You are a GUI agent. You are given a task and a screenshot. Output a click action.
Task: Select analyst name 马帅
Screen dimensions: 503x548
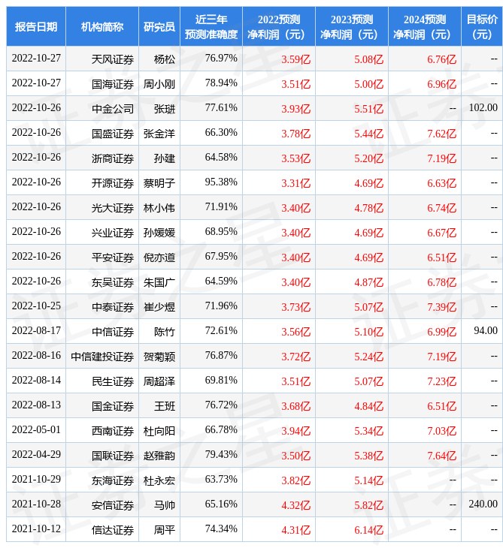(165, 506)
